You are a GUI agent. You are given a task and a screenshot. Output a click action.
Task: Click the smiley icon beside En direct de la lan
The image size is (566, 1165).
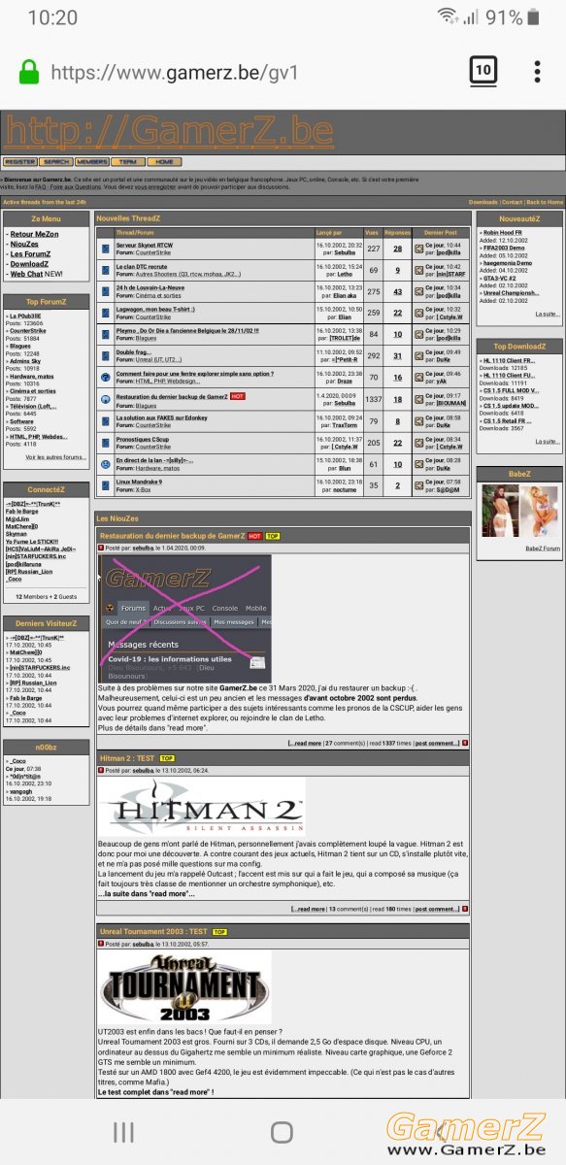pyautogui.click(x=106, y=463)
